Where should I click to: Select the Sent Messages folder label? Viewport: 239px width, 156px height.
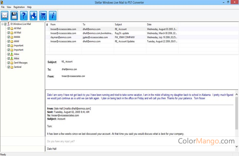[21, 63]
